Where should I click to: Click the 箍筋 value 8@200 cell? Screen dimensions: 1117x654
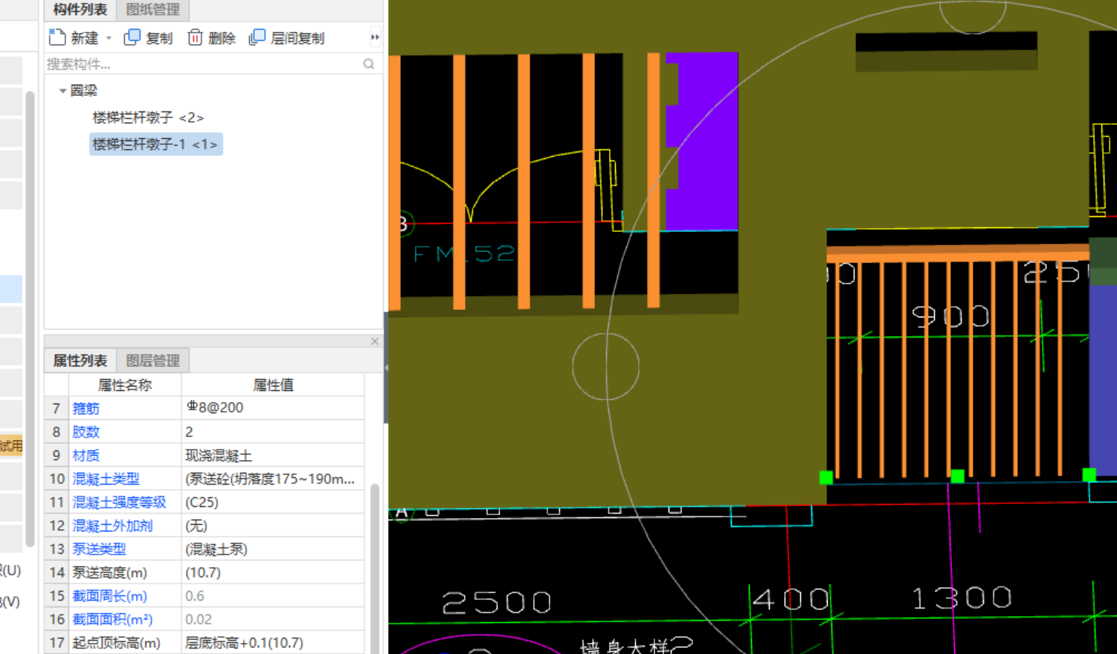(x=273, y=408)
